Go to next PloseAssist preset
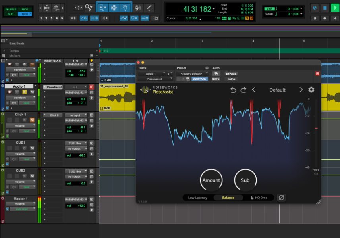This screenshot has width=340, height=238. 301,90
